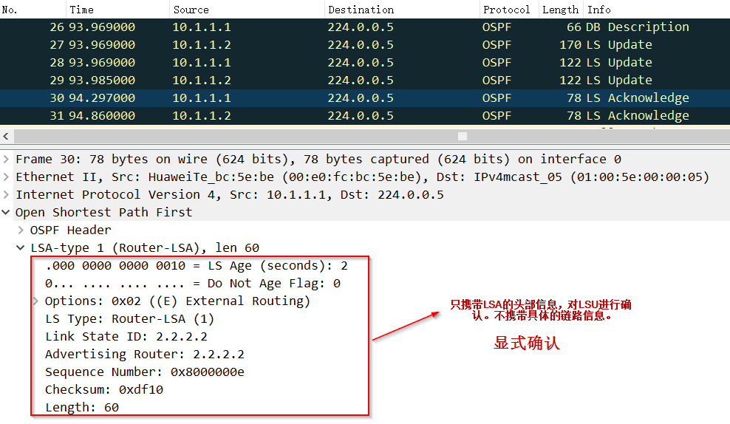This screenshot has width=730, height=424.
Task: Select the Length: 60 field
Action: point(82,407)
